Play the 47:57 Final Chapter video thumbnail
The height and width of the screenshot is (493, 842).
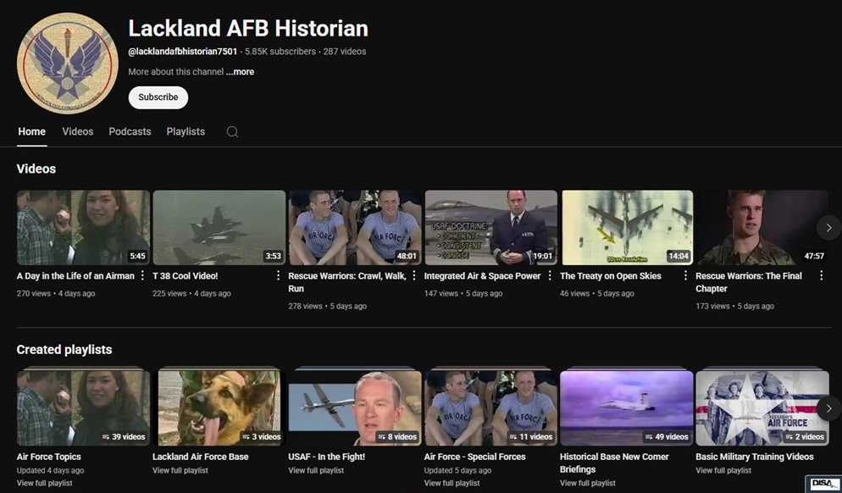click(762, 228)
